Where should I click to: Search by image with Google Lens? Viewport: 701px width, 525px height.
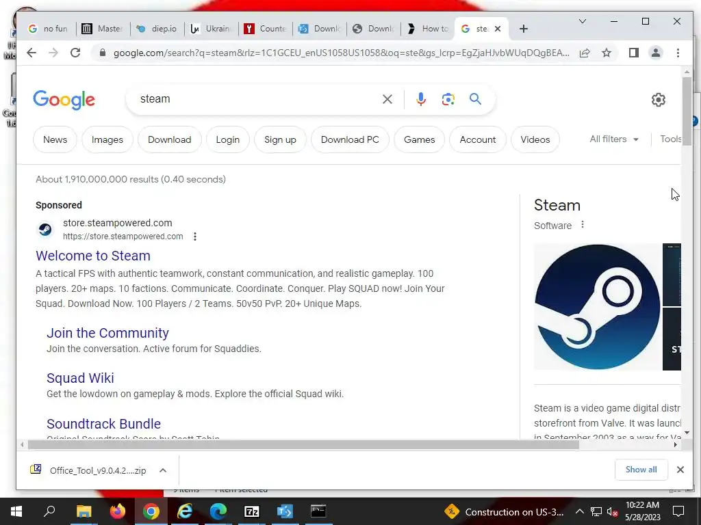448,99
